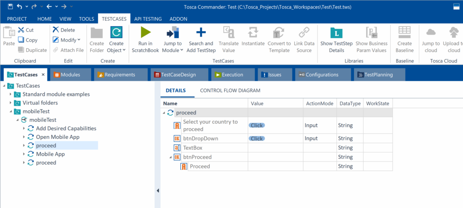Open the Undo history dropdown arrow
The height and width of the screenshot is (208, 463).
(27, 6)
